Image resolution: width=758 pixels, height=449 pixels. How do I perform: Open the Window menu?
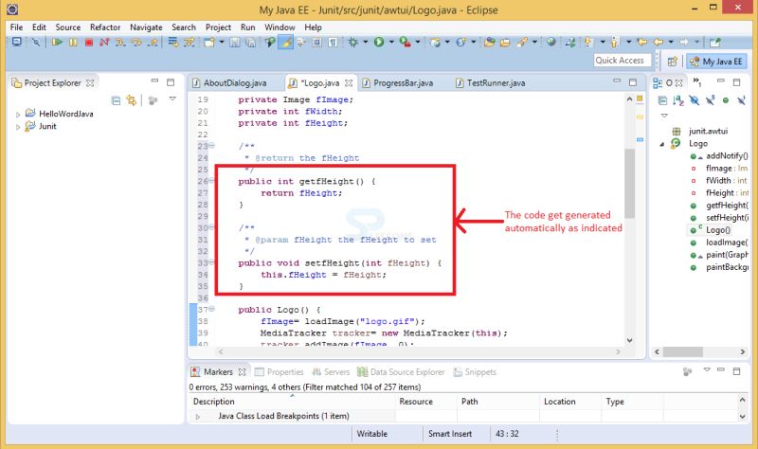(x=280, y=27)
